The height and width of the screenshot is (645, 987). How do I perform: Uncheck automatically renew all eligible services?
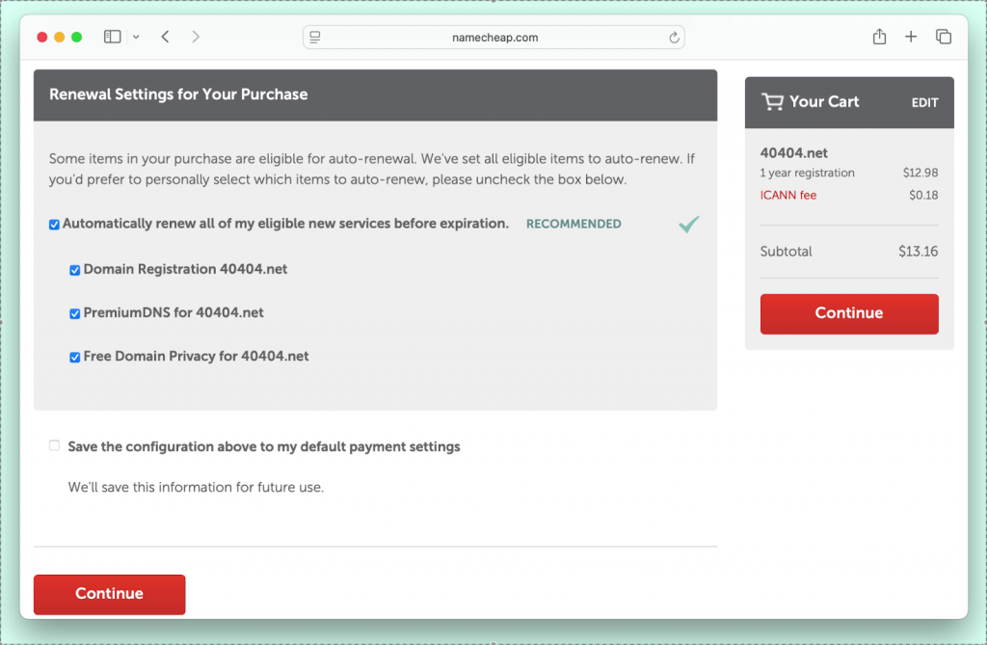click(x=54, y=225)
